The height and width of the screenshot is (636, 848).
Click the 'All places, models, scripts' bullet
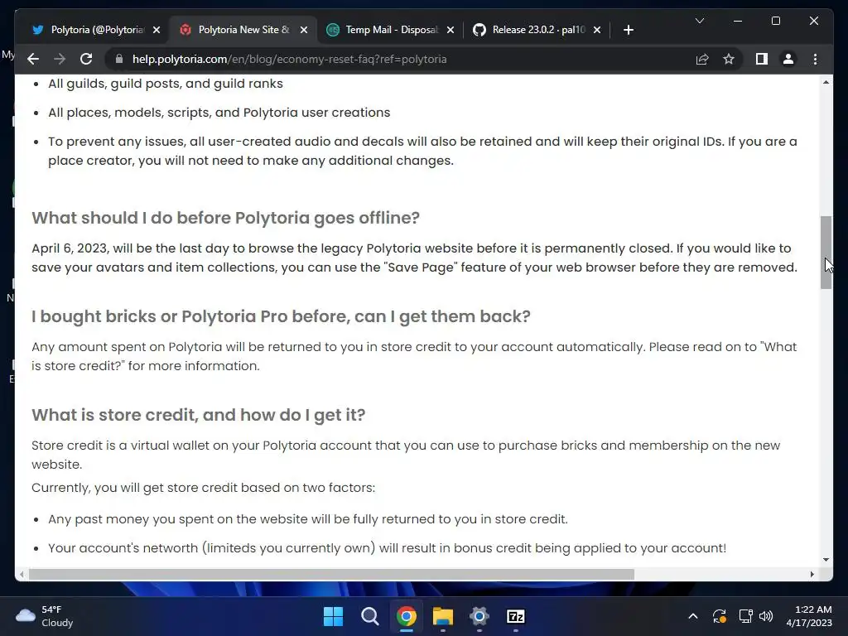click(x=219, y=112)
